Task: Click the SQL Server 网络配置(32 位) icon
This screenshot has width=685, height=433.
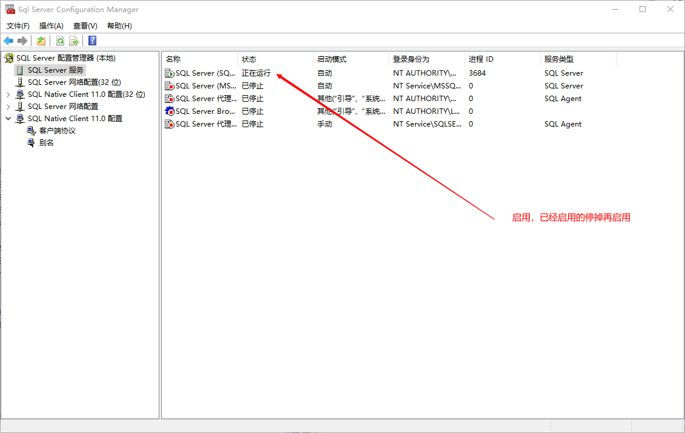Action: tap(20, 82)
